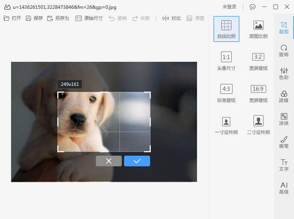Open the 画笔 brush tab
The image size is (294, 219).
pos(284,142)
